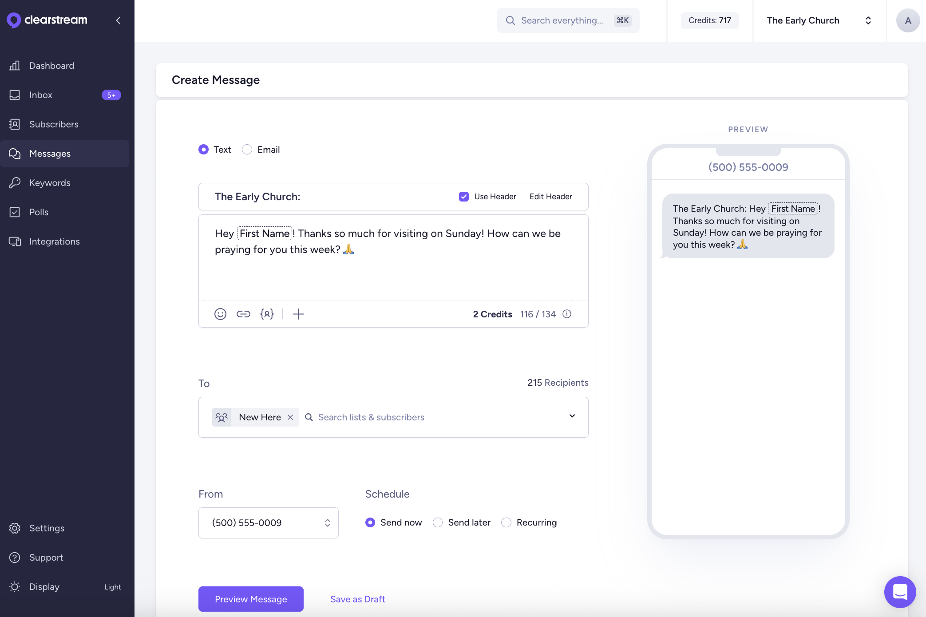Save the message as a draft
The width and height of the screenshot is (926, 617).
coord(357,599)
